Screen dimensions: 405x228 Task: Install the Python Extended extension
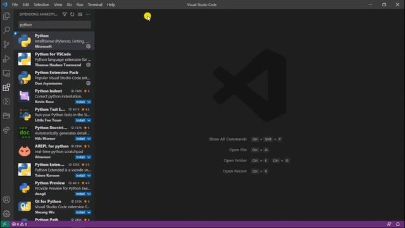pos(80,175)
